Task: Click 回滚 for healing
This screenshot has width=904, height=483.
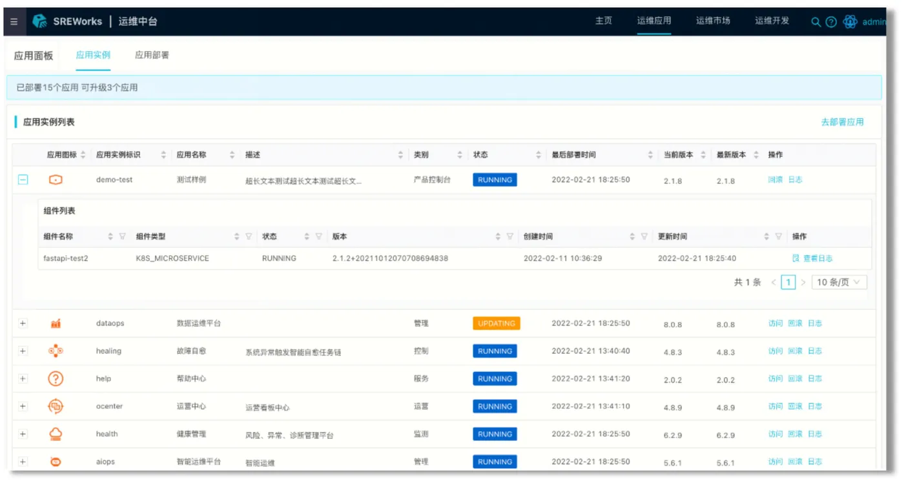Action: pos(796,351)
